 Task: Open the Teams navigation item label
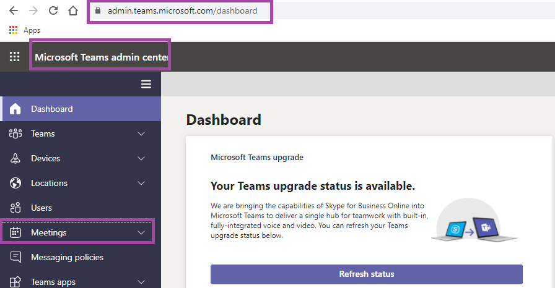[x=43, y=133]
